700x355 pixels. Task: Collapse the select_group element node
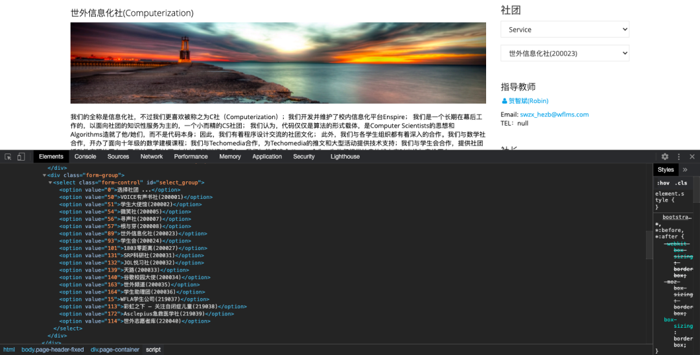51,183
